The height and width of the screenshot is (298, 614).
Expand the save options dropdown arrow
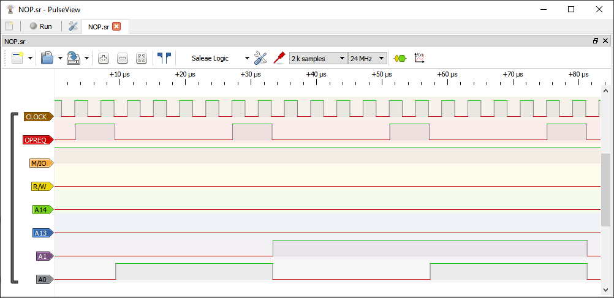87,58
